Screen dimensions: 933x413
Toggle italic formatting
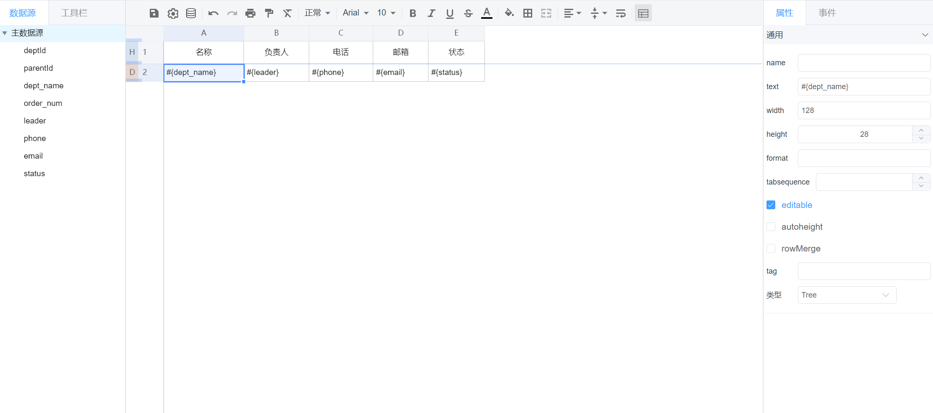coord(431,13)
